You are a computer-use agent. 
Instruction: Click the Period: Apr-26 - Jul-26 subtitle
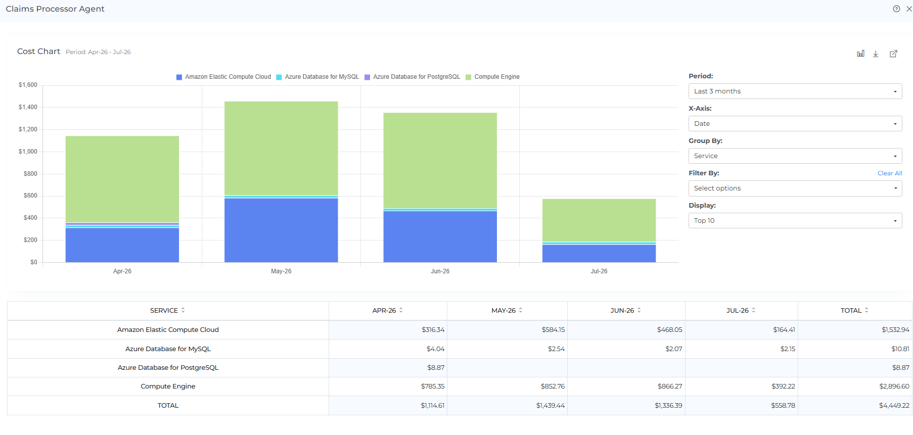tap(98, 52)
